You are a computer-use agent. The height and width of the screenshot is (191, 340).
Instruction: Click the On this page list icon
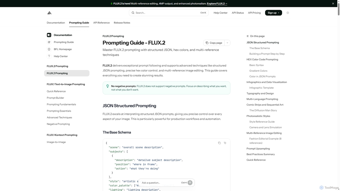[248, 36]
